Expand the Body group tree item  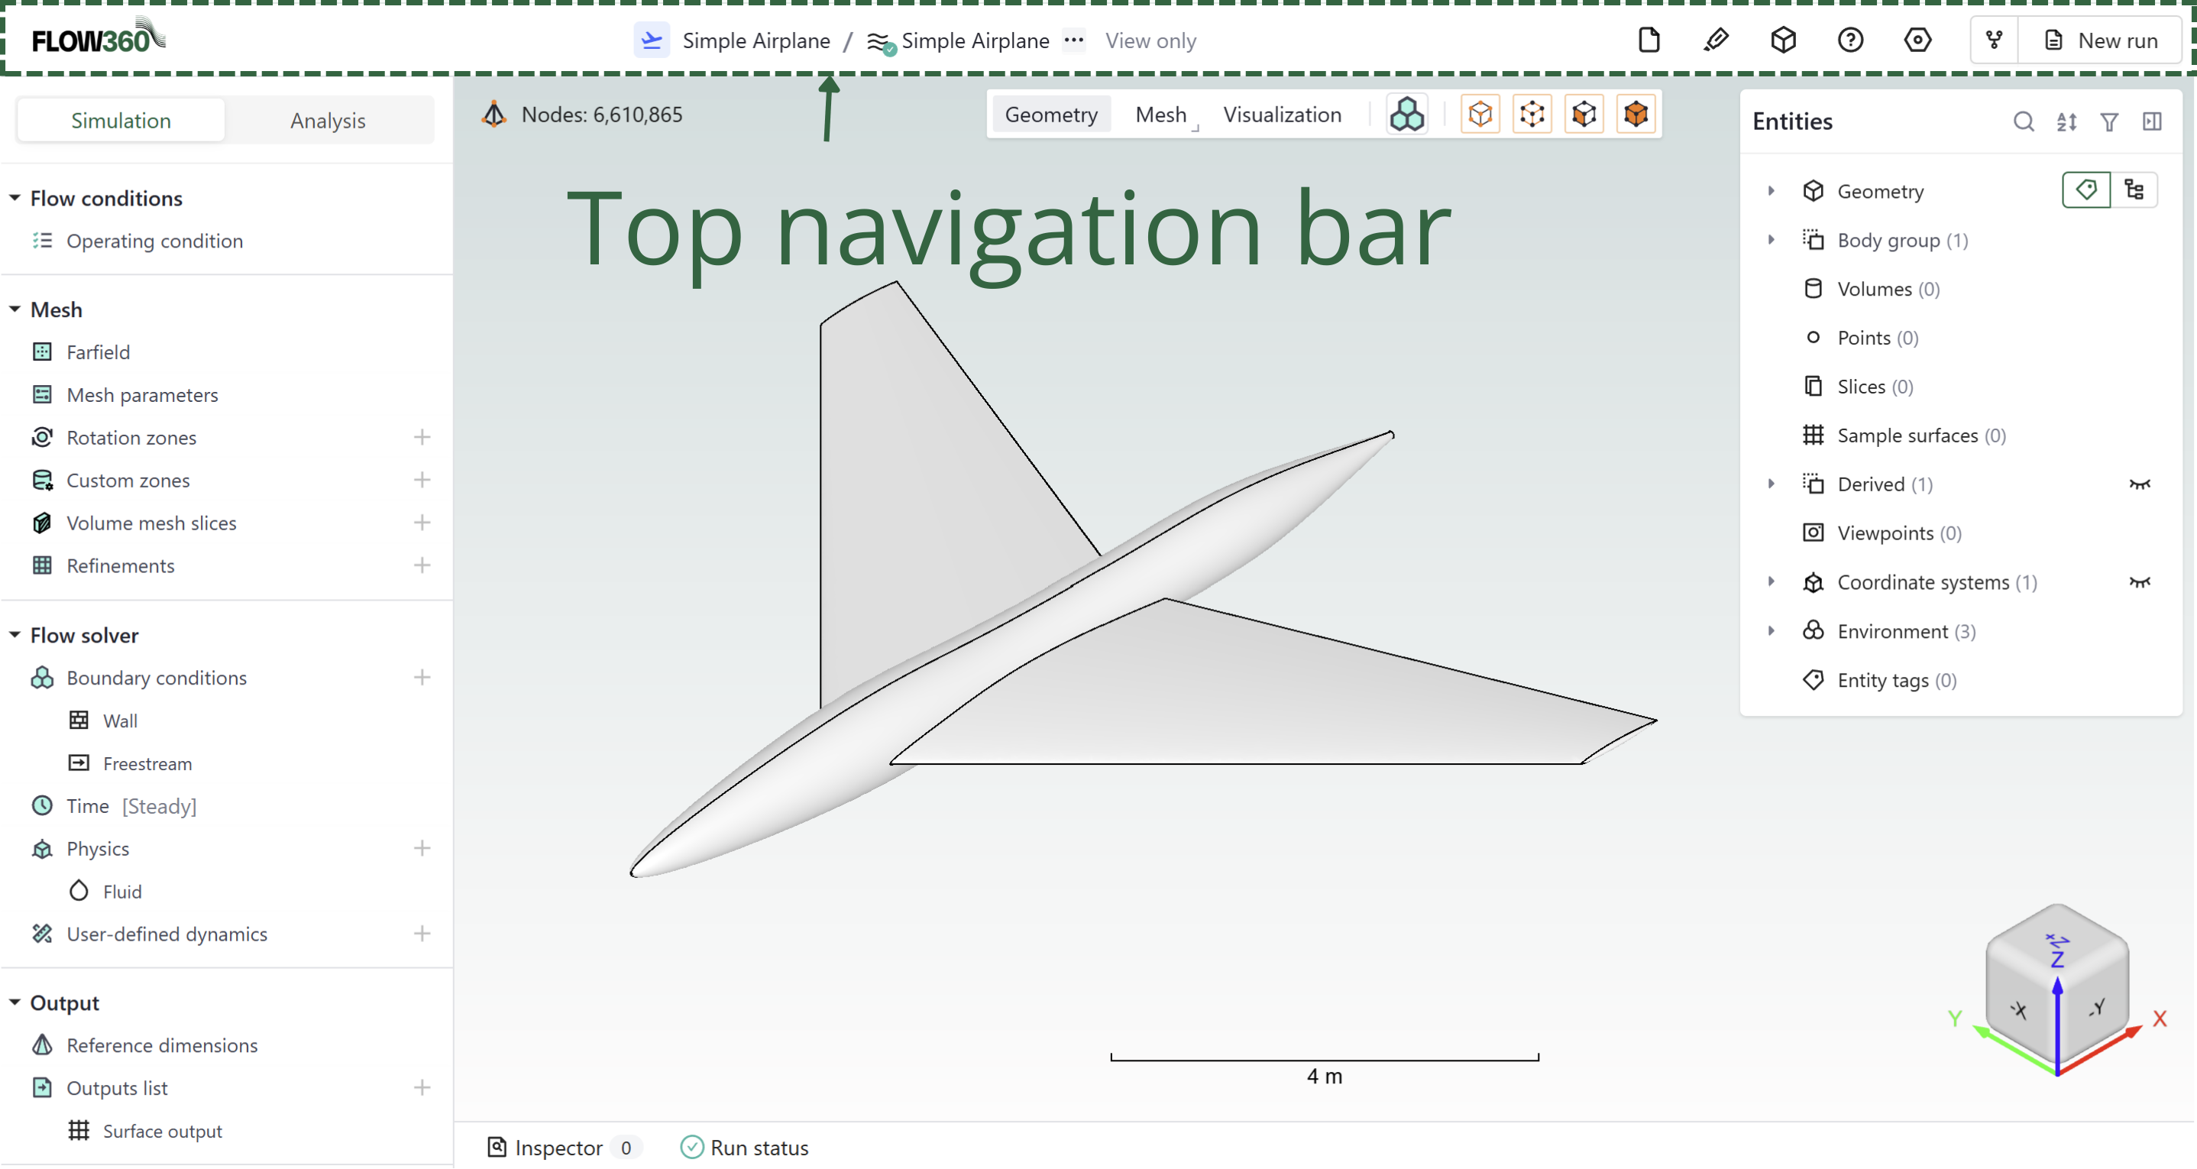click(x=1772, y=240)
